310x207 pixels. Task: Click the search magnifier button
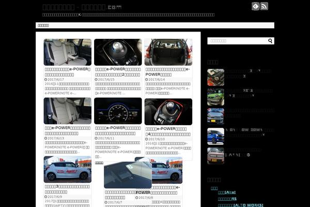pos(270,41)
